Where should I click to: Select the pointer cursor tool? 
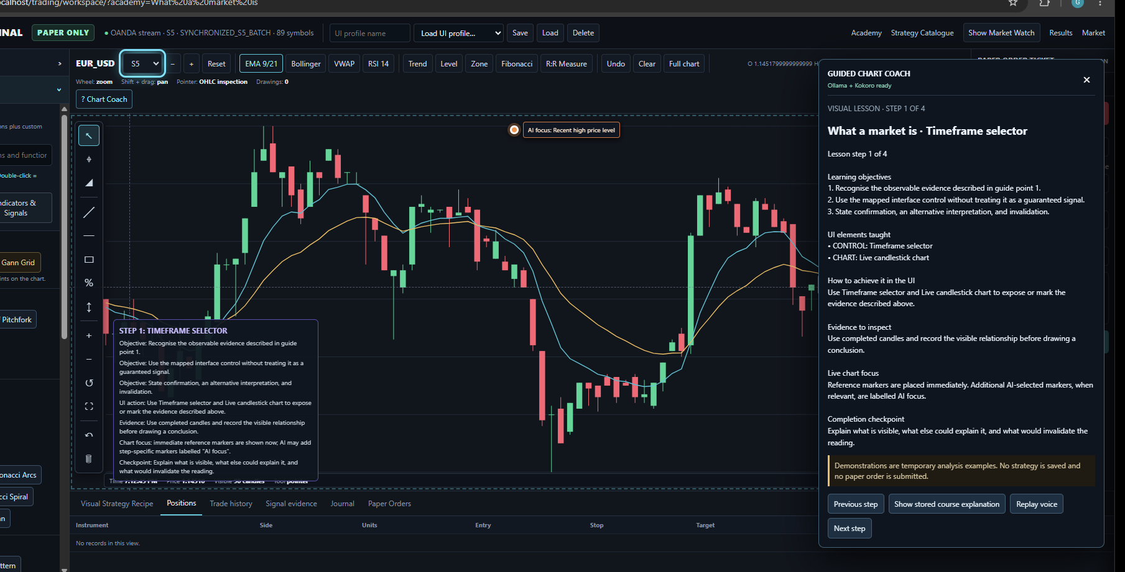coord(89,135)
